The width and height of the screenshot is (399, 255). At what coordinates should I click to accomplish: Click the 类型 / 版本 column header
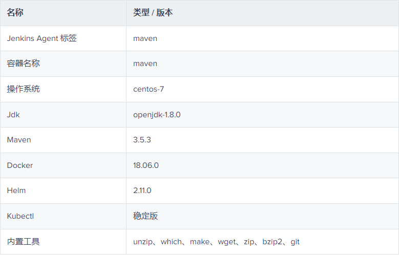153,13
